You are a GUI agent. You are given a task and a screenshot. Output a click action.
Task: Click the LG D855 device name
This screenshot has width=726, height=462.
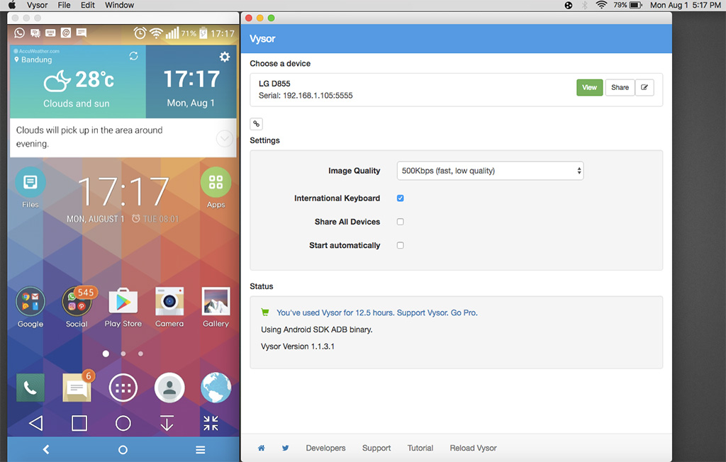(x=274, y=84)
